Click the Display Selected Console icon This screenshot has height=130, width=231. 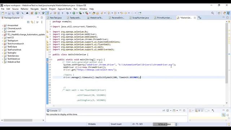[167, 110]
